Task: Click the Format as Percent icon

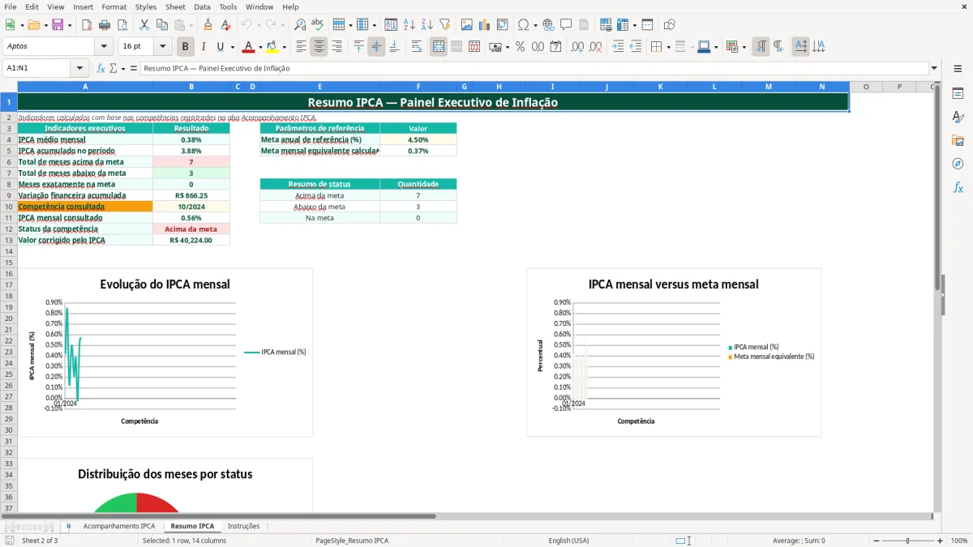Action: (520, 47)
